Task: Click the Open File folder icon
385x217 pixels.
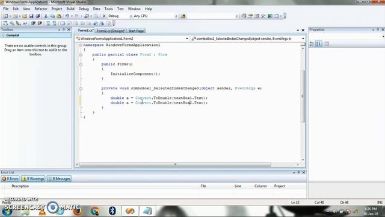Action: (x=25, y=16)
